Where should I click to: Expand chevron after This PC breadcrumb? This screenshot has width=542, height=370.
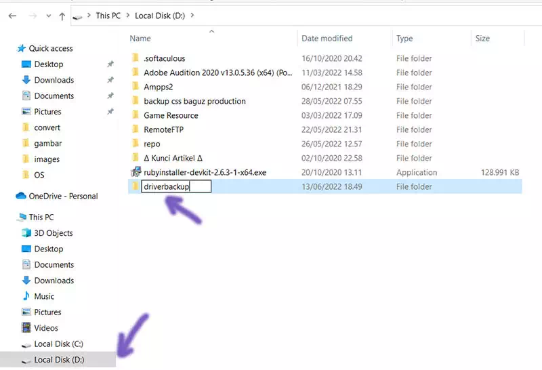[128, 16]
